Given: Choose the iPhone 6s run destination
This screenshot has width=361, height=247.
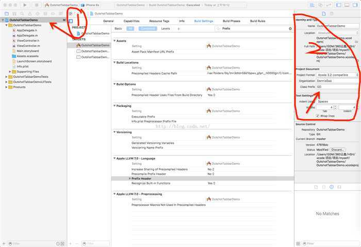Looking at the screenshot, I should click(90, 5).
